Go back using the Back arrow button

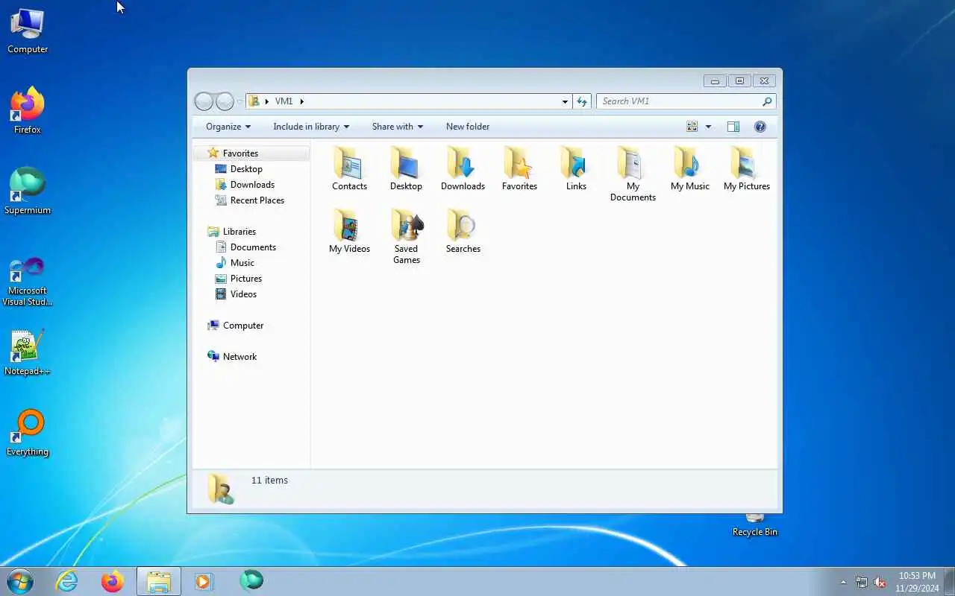(x=204, y=101)
